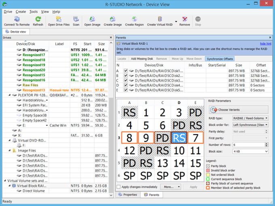
Task: Open the RAID type dropdown
Action: [251, 119]
